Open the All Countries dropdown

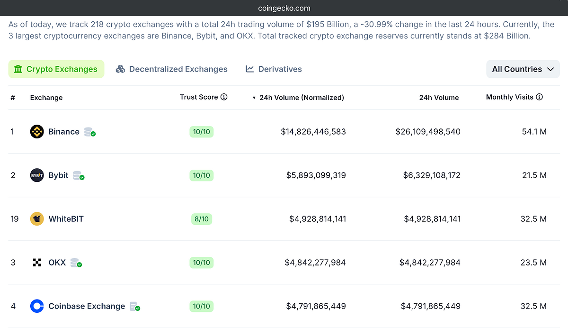523,69
